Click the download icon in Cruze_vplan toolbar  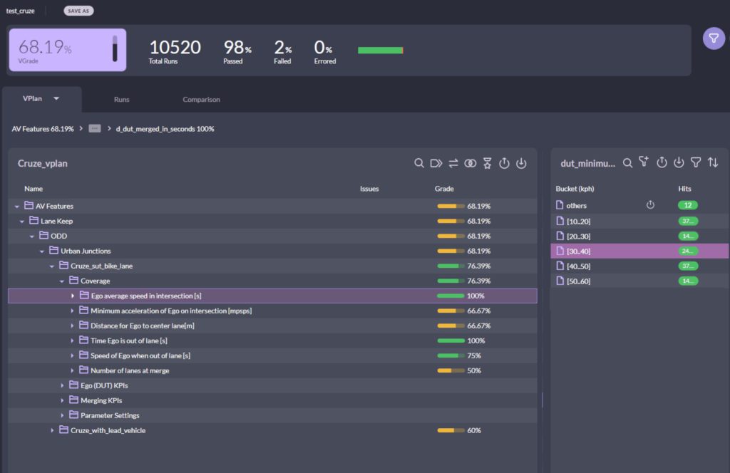[x=521, y=164]
